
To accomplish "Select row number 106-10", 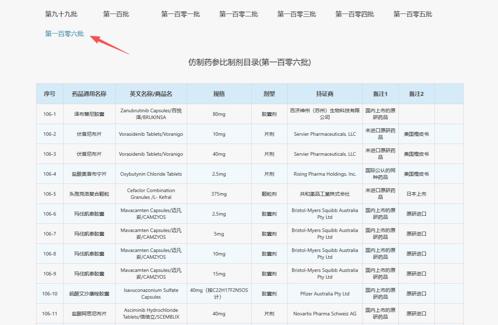I will click(x=50, y=294).
